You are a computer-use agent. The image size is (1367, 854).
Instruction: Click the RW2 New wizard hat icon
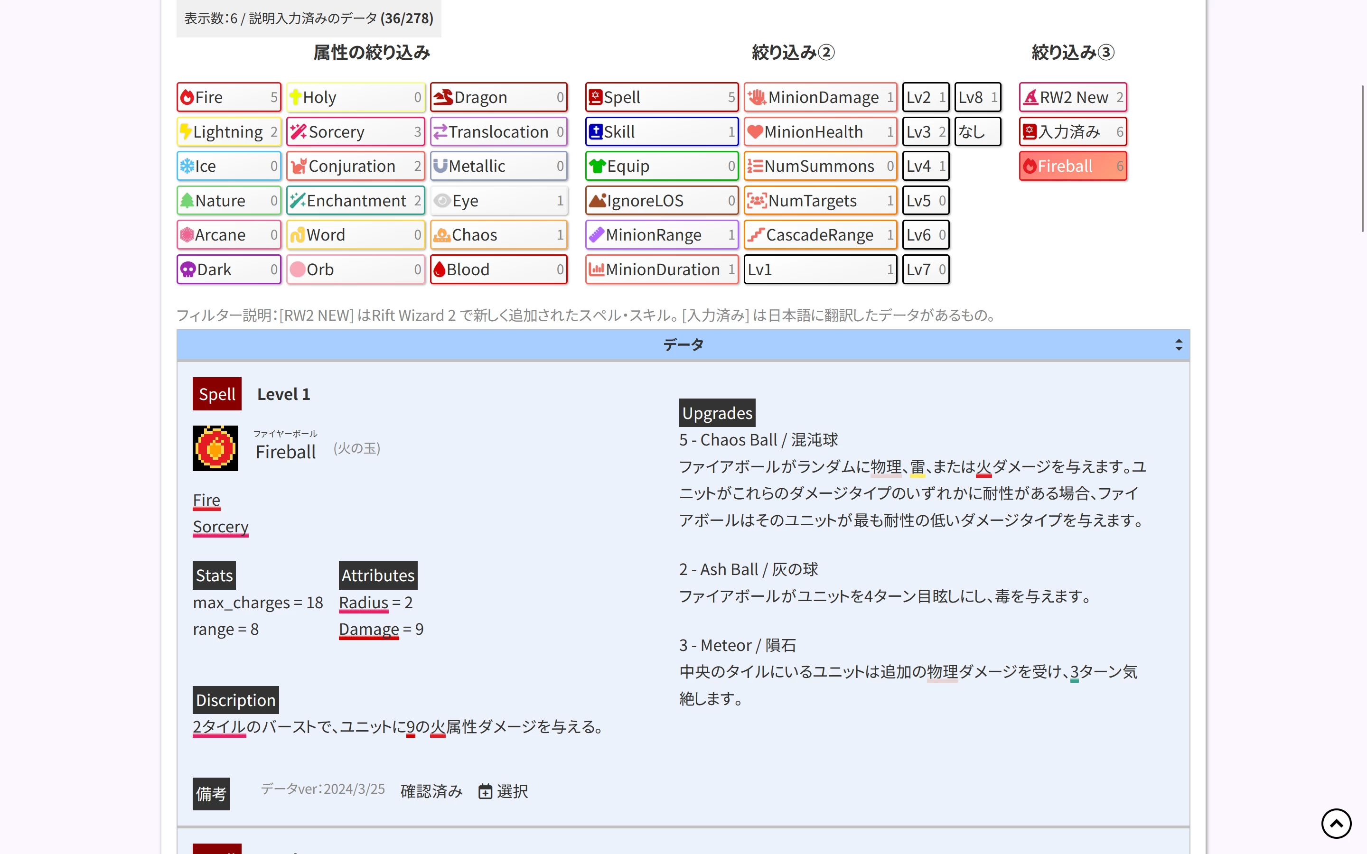pos(1030,97)
